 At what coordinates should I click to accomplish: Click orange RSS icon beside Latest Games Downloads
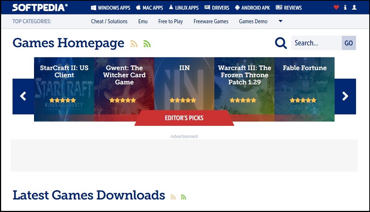(x=173, y=197)
